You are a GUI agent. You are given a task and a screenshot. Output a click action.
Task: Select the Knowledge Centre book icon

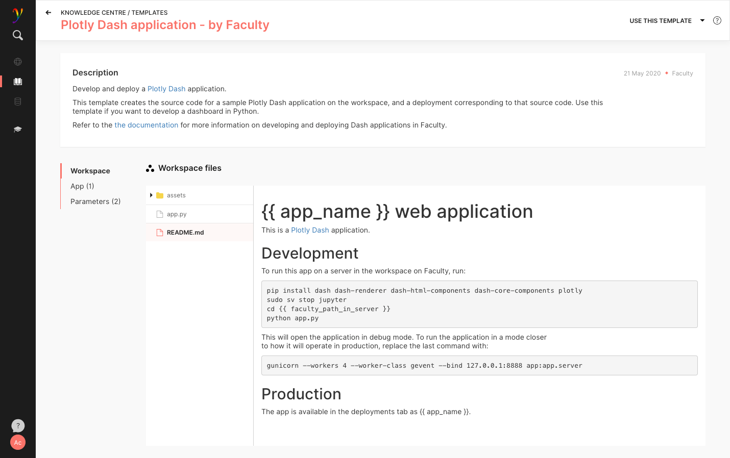pyautogui.click(x=18, y=82)
